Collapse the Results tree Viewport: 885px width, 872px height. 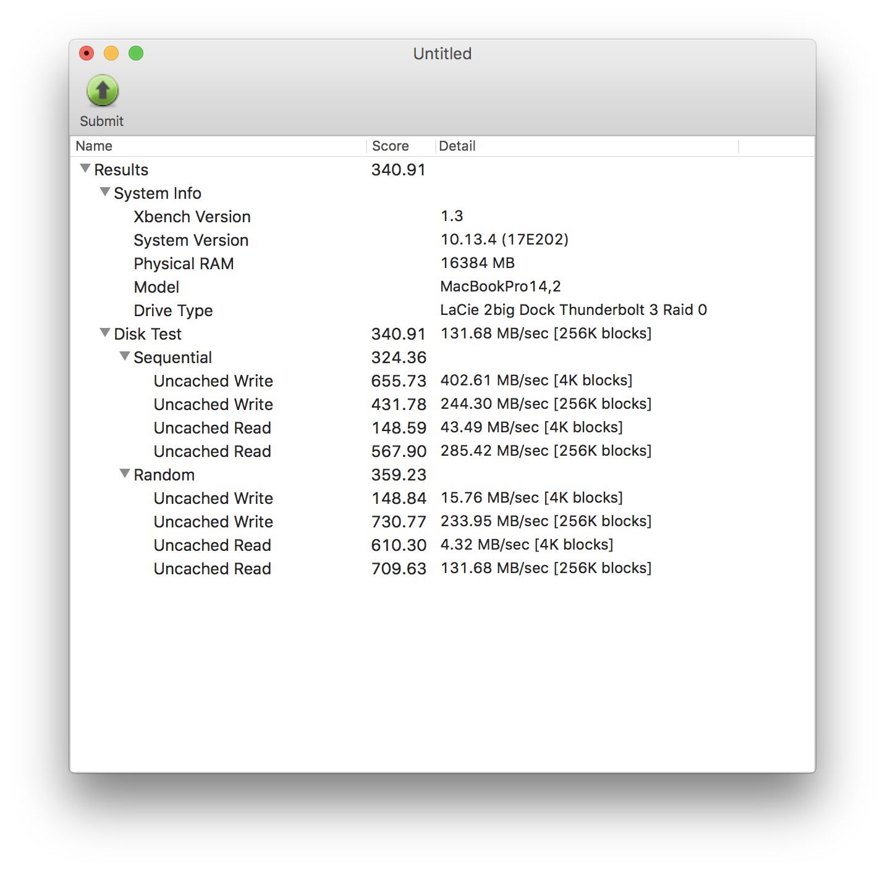(85, 169)
